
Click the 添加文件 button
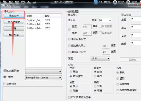point(14,16)
